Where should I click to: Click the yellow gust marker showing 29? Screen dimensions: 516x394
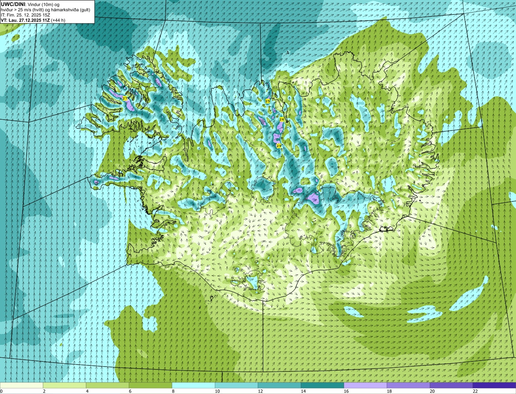279,146
